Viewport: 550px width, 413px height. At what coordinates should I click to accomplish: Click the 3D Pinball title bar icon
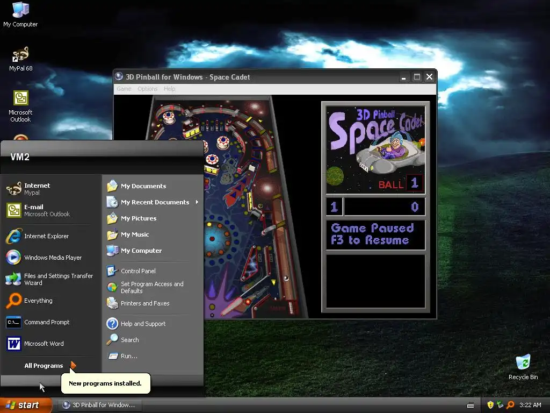point(119,76)
